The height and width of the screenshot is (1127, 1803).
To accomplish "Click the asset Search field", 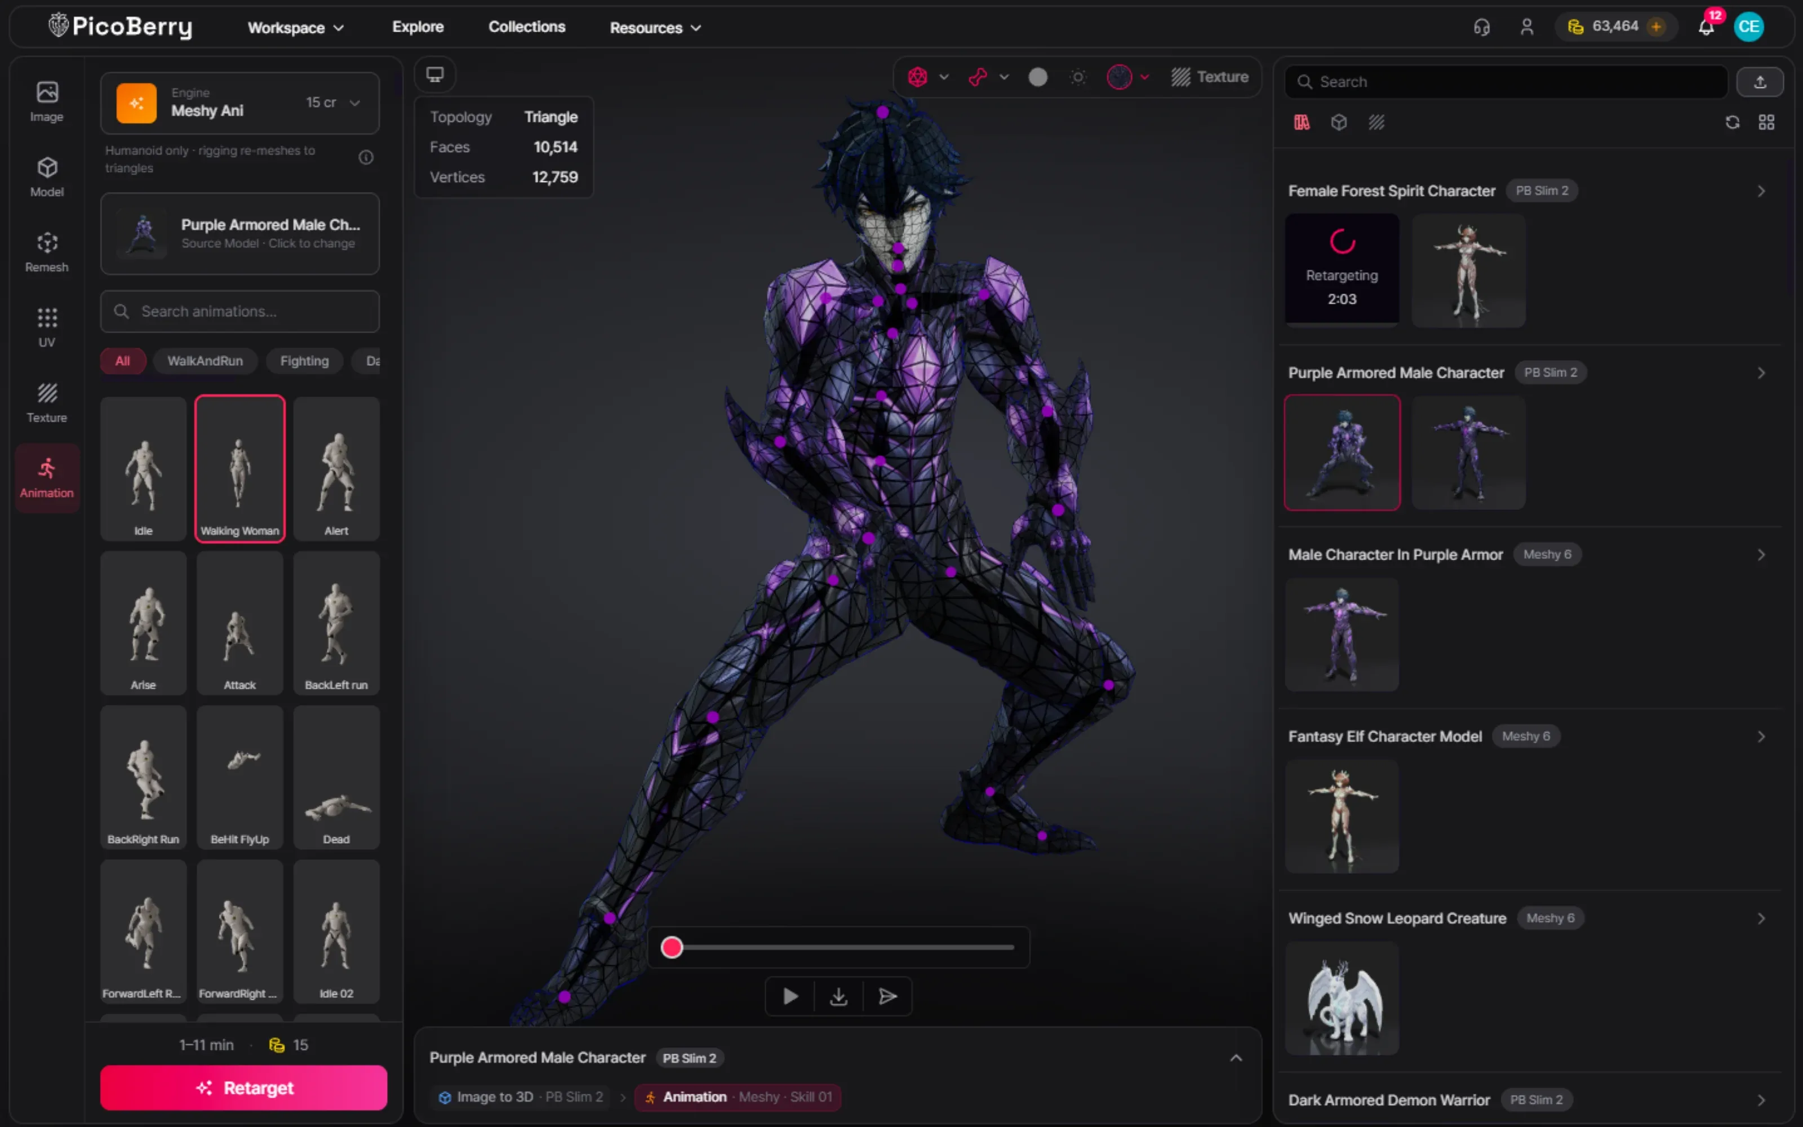I will point(1507,82).
